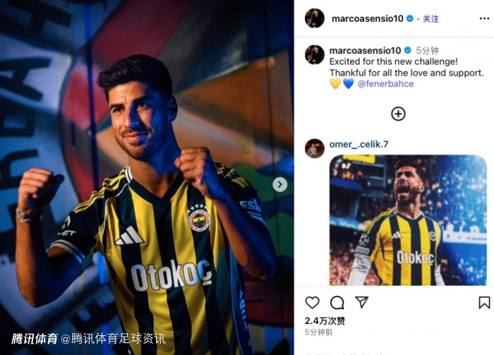494x355 pixels.
Task: Follow the account via 关注
Action: (431, 19)
